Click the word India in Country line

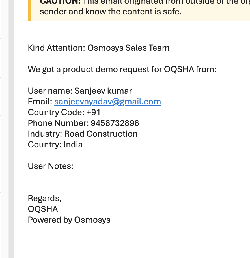click(x=73, y=145)
